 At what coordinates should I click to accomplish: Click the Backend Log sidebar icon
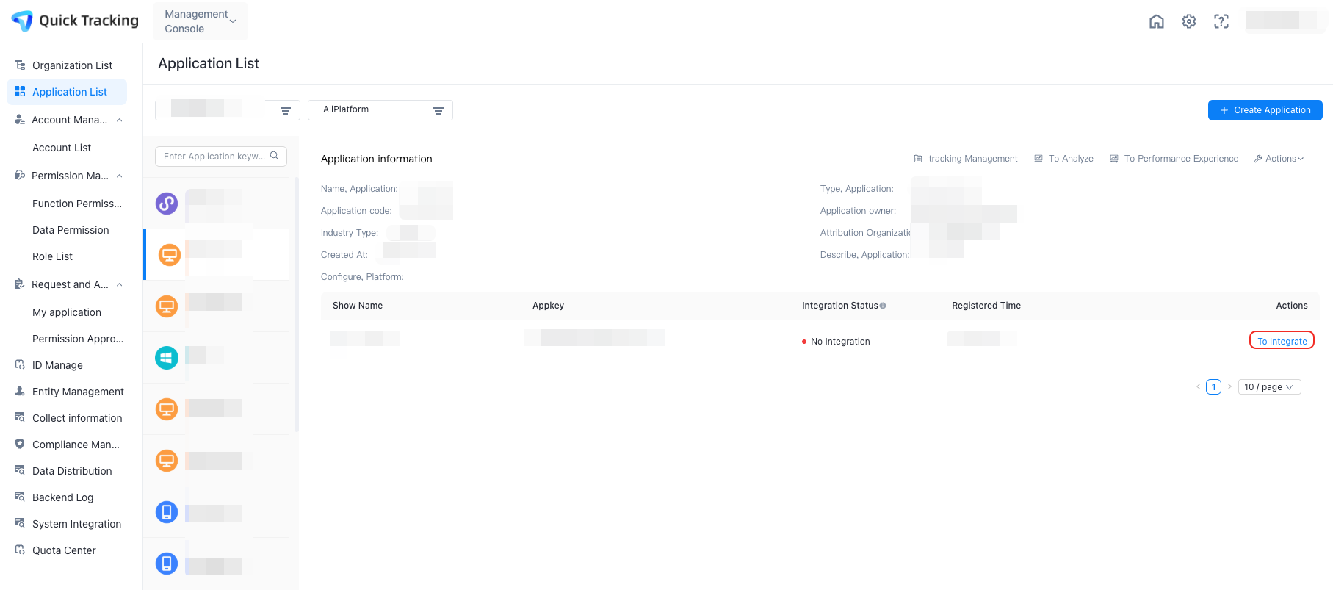pyautogui.click(x=20, y=497)
